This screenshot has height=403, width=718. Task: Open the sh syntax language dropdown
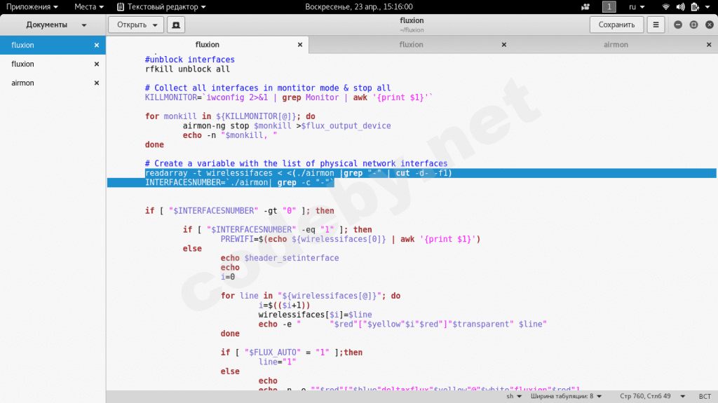tap(514, 396)
